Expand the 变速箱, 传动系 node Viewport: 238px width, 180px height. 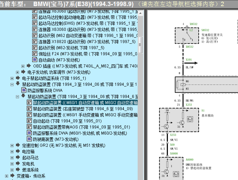coord(6,176)
